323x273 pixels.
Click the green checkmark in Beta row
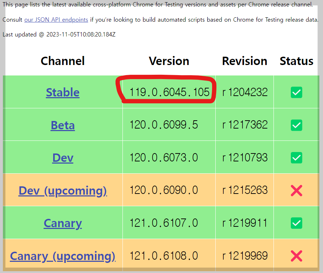pyautogui.click(x=296, y=125)
